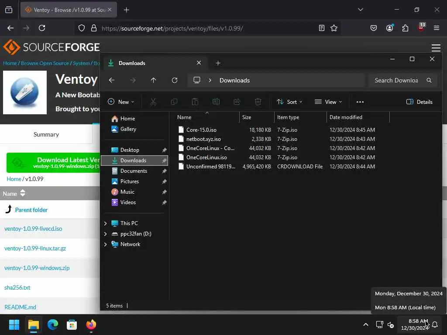Click the Cut scissors icon

pos(153,102)
